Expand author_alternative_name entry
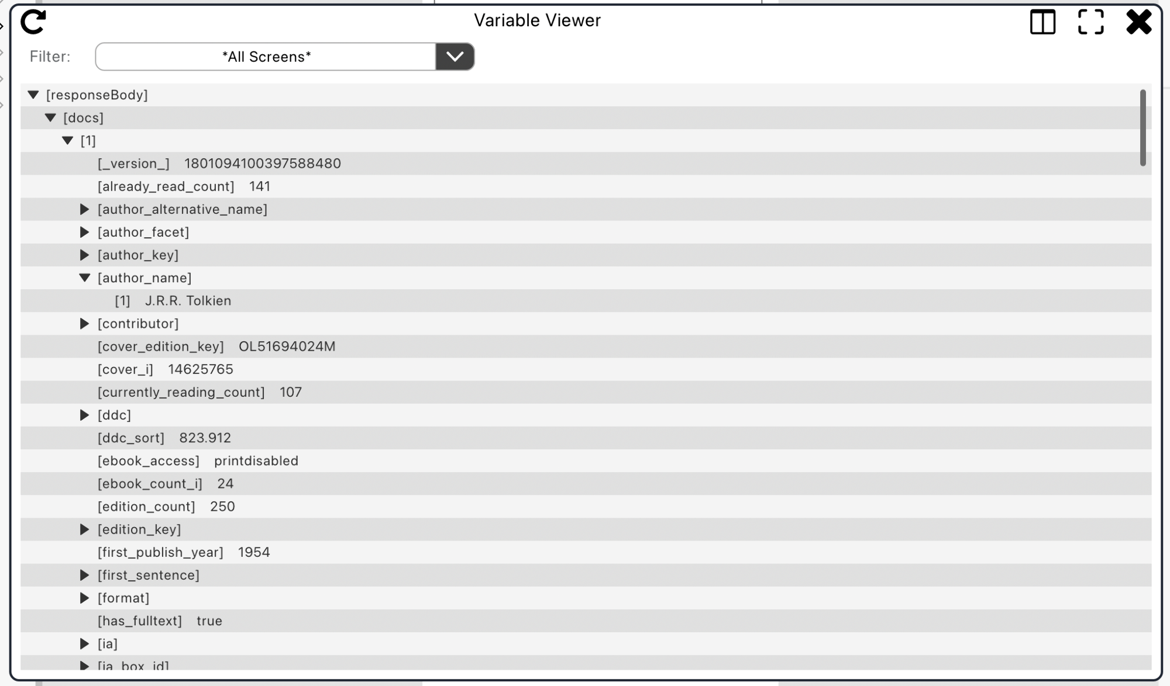 point(84,209)
